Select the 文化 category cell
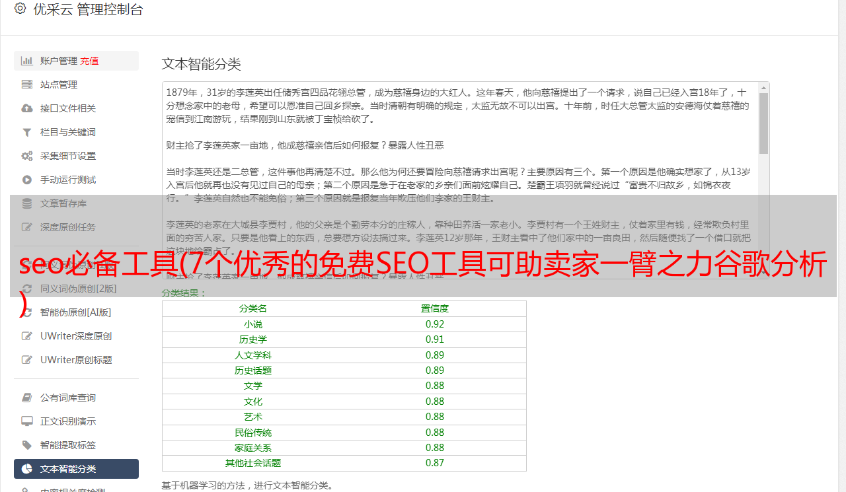The height and width of the screenshot is (492, 846). (x=253, y=402)
